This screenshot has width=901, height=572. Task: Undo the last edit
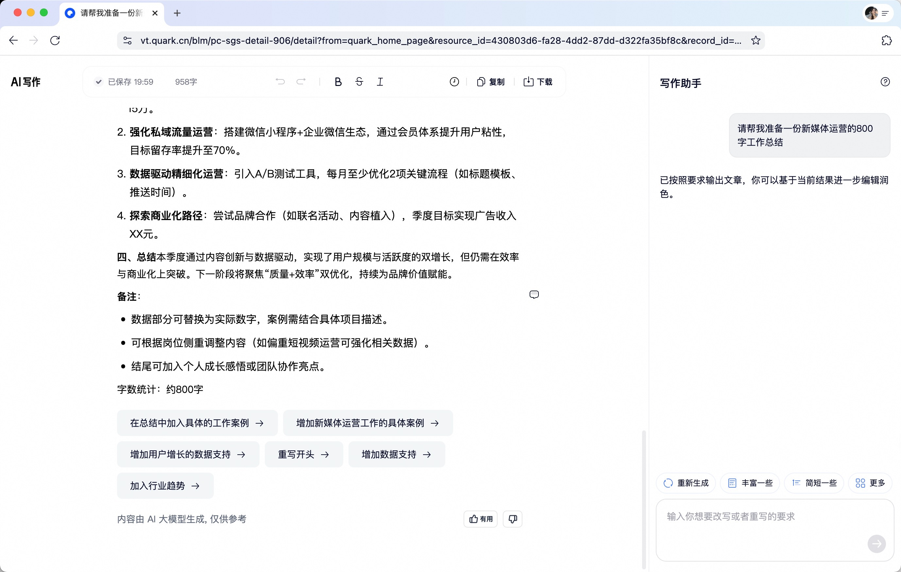click(x=280, y=82)
